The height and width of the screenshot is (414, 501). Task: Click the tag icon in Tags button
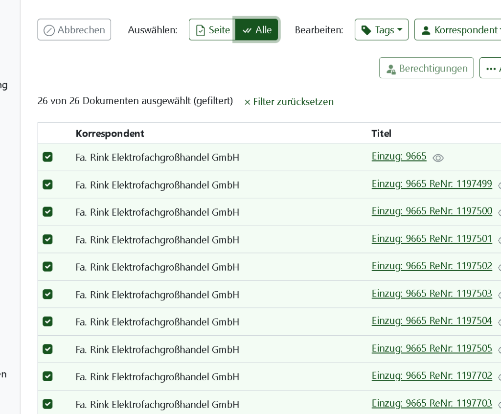click(366, 30)
